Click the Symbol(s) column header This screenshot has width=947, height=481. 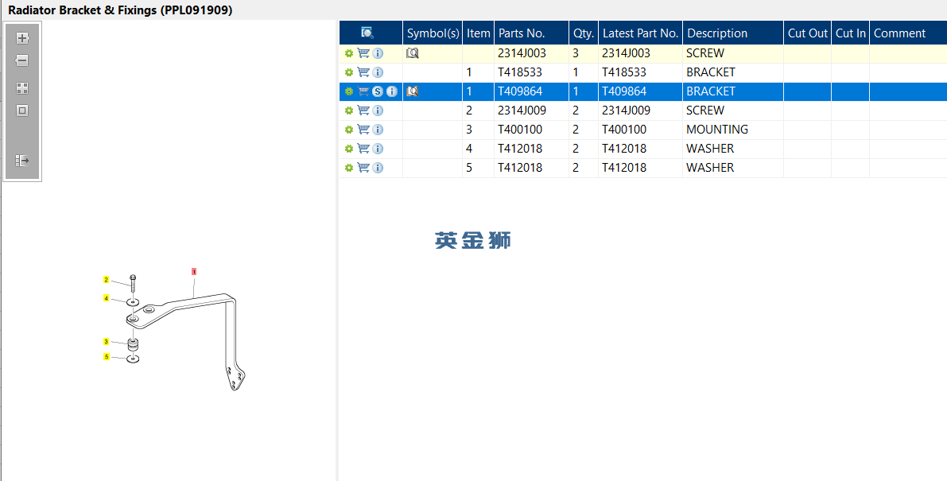click(433, 33)
